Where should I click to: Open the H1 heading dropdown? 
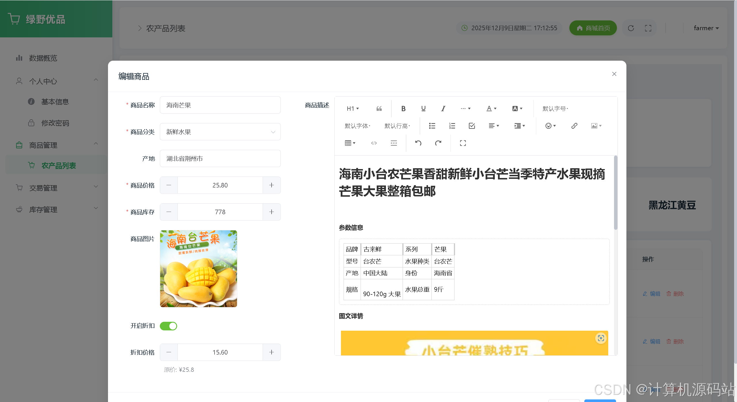tap(353, 109)
